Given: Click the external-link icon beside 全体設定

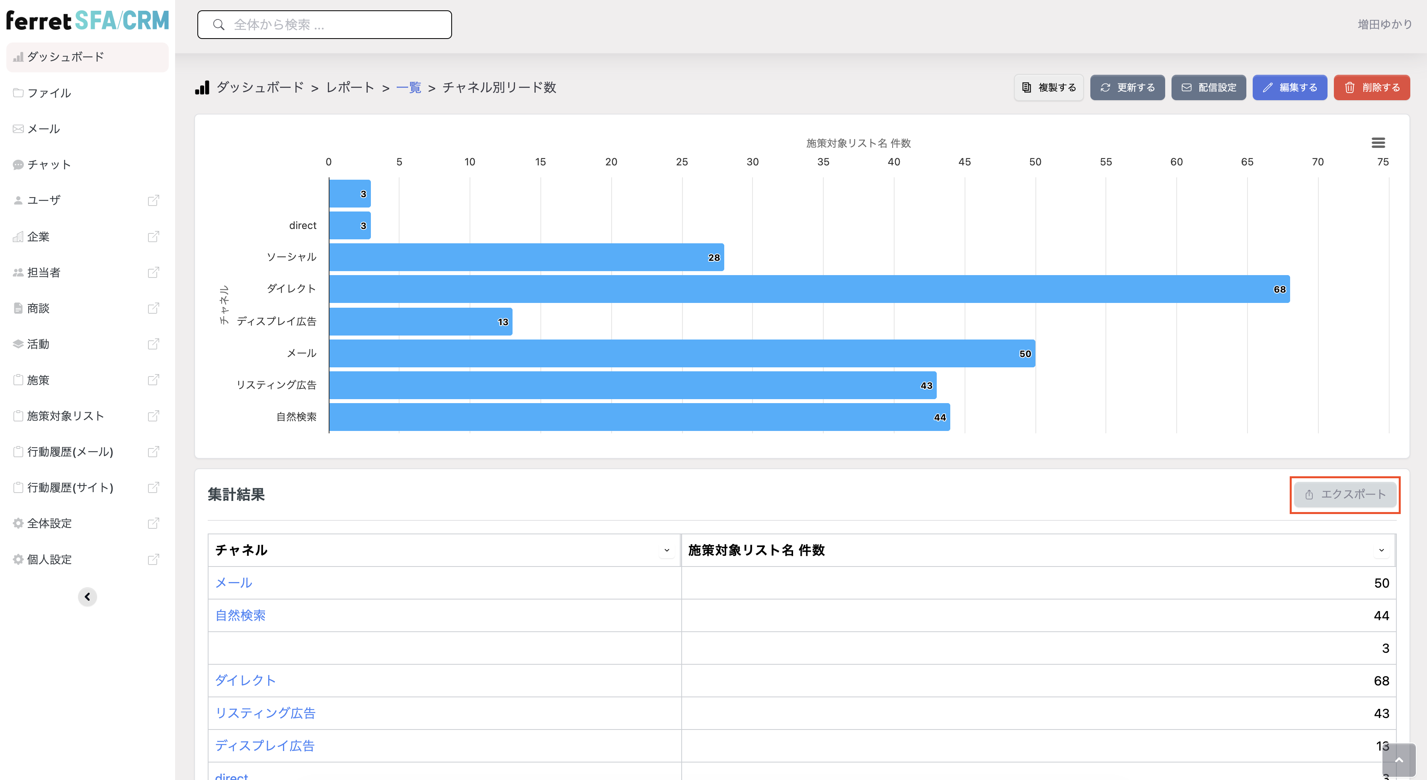Looking at the screenshot, I should pos(154,523).
